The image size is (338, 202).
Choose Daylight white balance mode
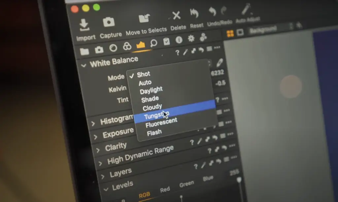151,90
